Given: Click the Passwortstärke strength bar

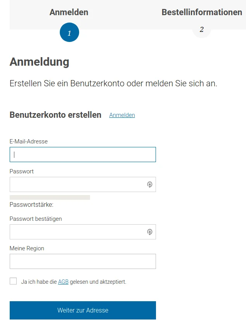Looking at the screenshot, I should [50, 197].
